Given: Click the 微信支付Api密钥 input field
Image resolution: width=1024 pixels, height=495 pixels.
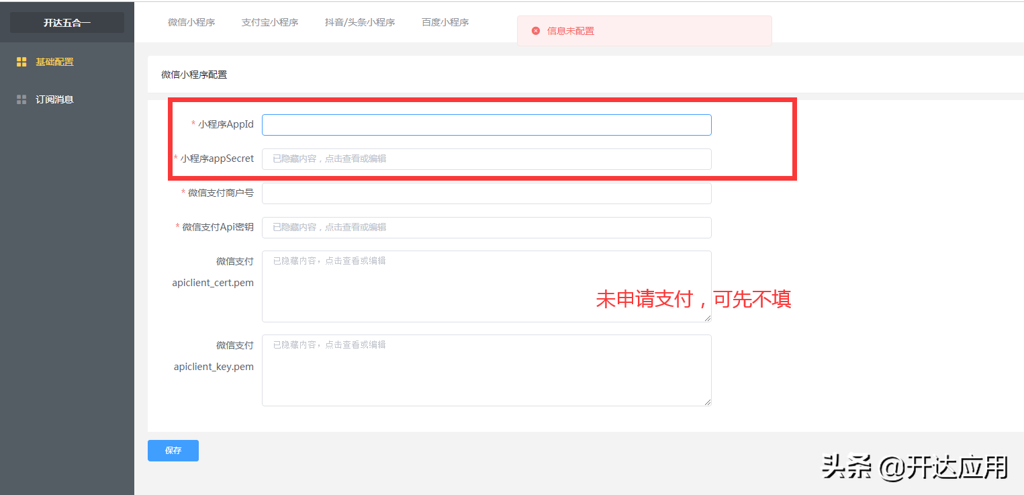Looking at the screenshot, I should click(487, 228).
